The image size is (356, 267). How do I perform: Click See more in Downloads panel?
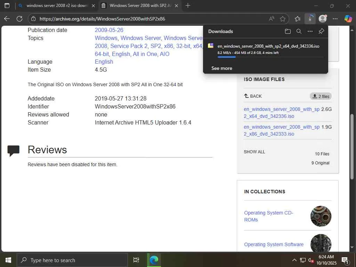222,68
